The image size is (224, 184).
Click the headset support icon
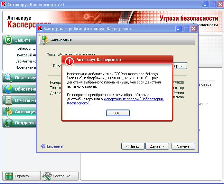tap(8, 123)
